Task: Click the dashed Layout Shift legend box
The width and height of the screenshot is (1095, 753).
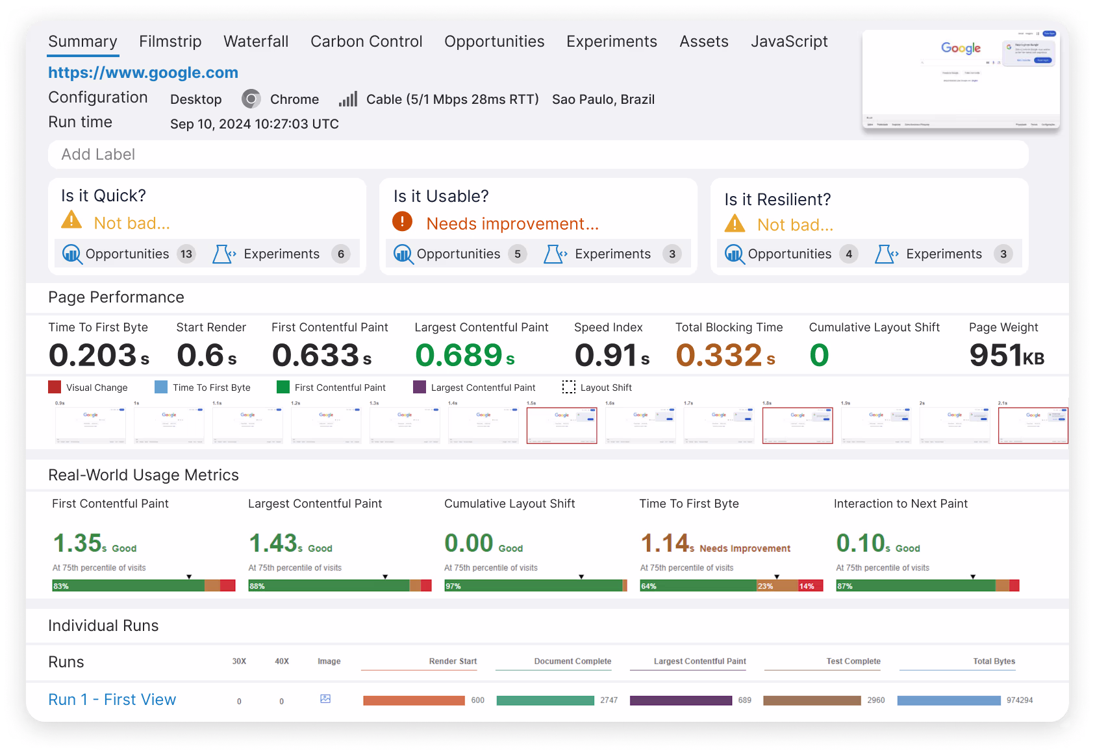Action: pyautogui.click(x=569, y=387)
